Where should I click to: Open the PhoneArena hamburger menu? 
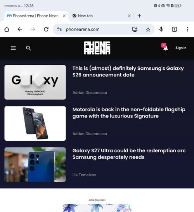13,48
